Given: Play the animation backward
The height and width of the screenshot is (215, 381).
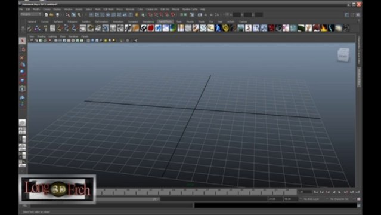Looking at the screenshot, I should pyautogui.click(x=334, y=192).
